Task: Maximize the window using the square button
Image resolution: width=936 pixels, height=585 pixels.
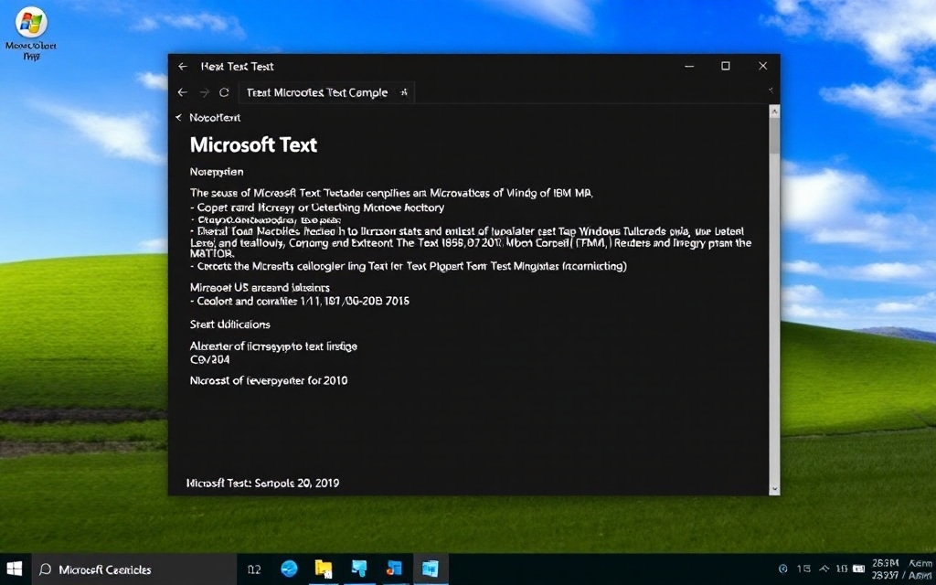Action: [x=725, y=66]
